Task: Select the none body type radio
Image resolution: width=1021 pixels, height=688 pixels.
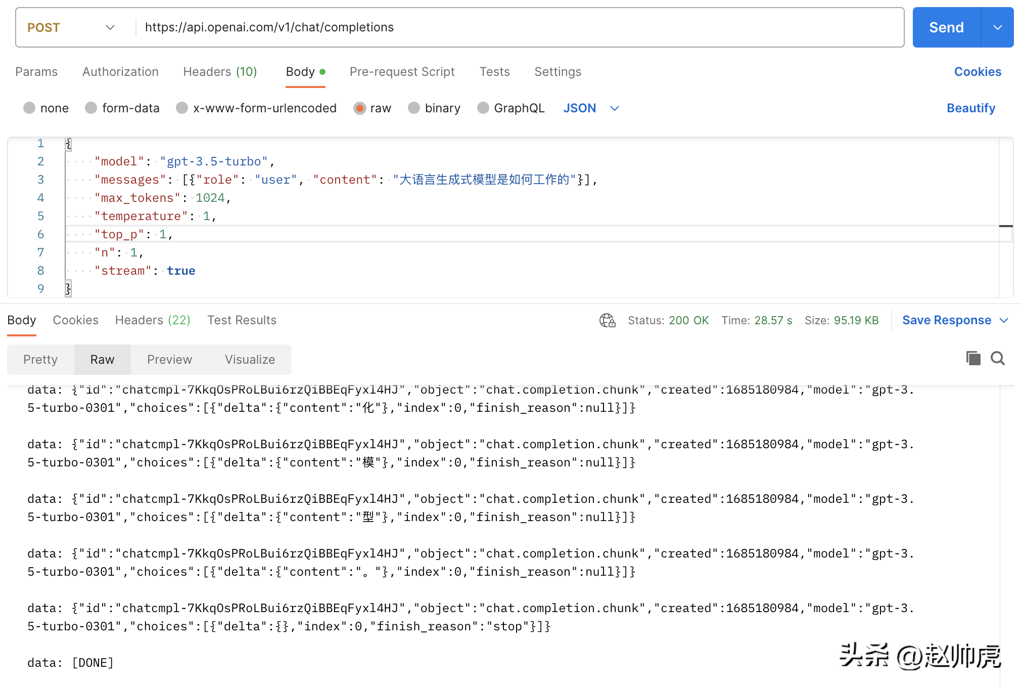Action: pyautogui.click(x=30, y=108)
